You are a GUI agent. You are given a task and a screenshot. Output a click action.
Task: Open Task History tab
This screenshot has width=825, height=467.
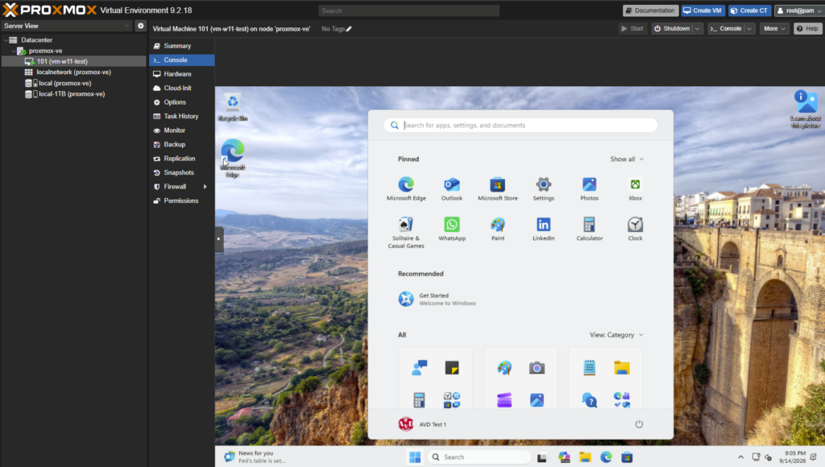pos(181,116)
